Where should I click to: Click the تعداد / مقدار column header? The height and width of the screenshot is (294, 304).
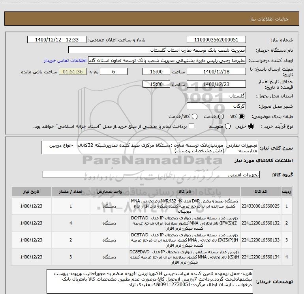click(x=71, y=192)
